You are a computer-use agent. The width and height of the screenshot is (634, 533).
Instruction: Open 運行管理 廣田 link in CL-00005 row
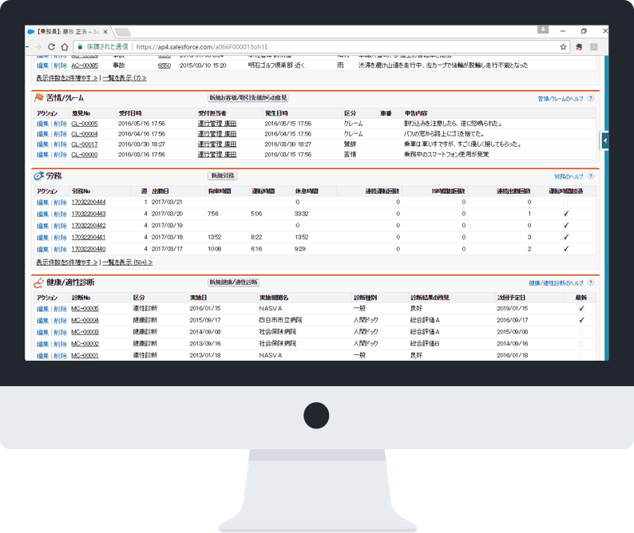[x=216, y=124]
